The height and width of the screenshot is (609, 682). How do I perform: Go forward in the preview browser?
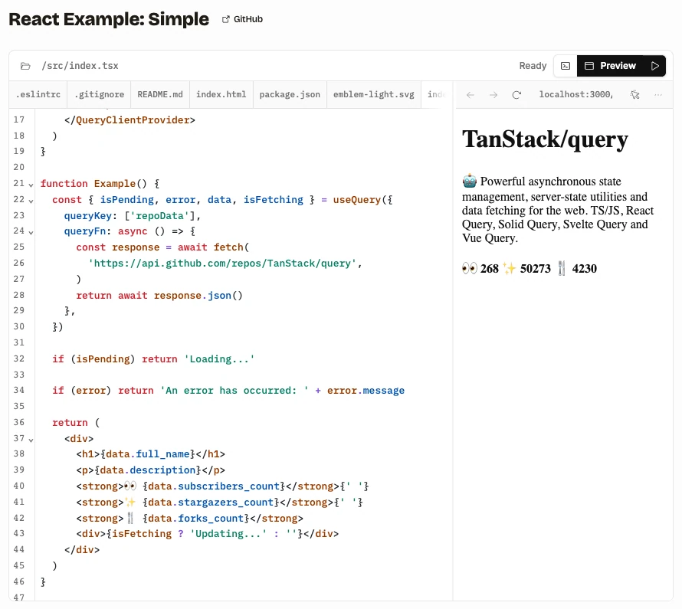click(x=493, y=95)
